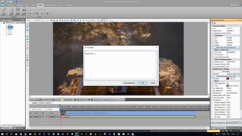Click the timeline zoom slider
242x136 pixels.
47,100
